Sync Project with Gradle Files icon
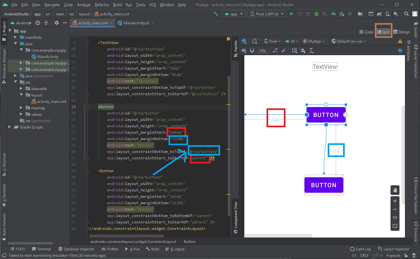 pos(379,14)
